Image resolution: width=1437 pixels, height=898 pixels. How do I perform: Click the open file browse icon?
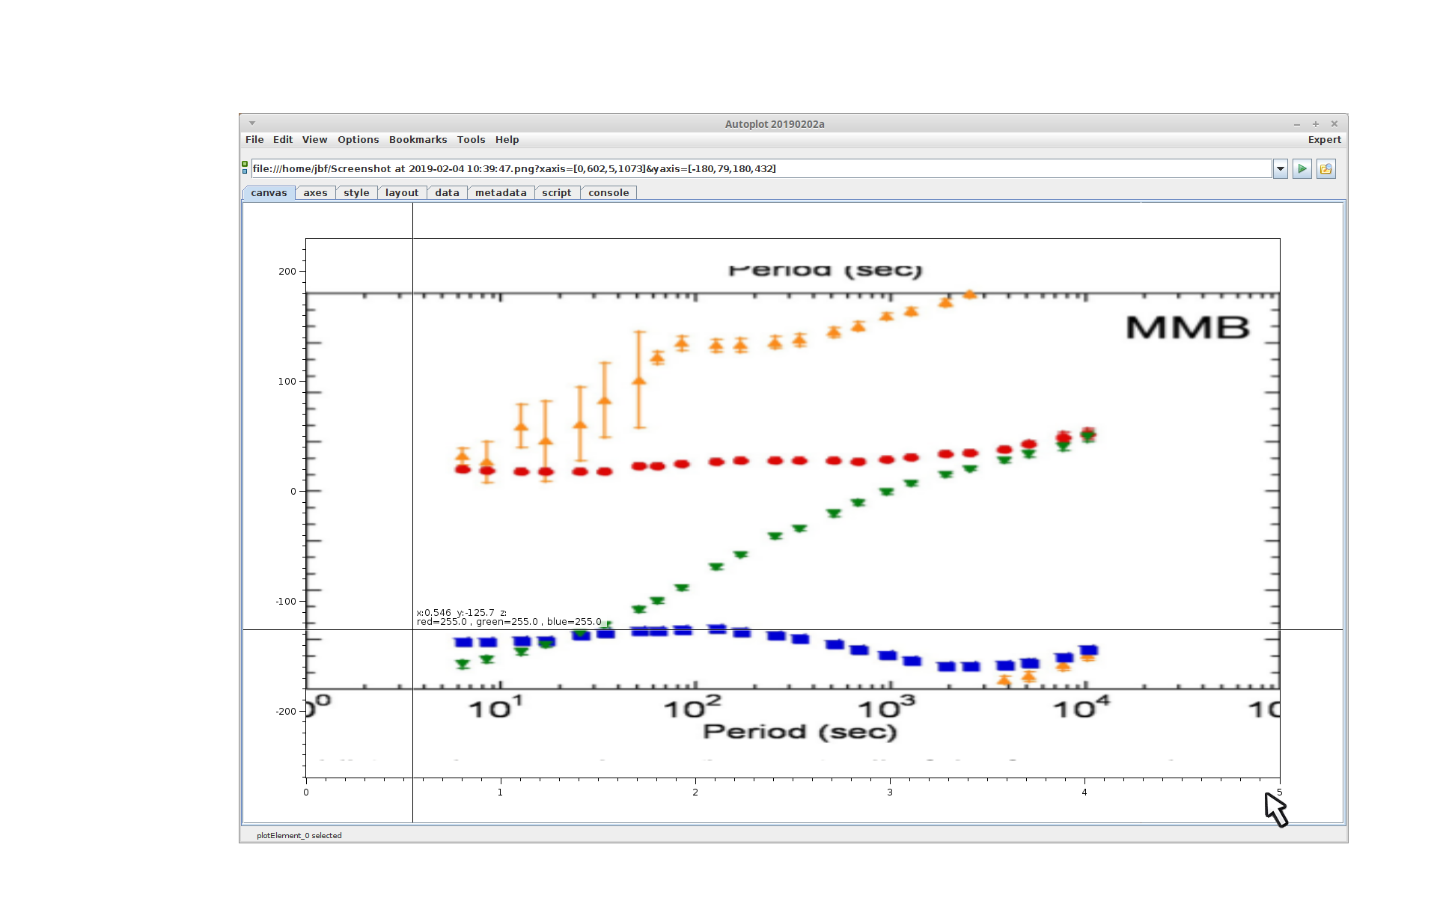coord(1325,169)
